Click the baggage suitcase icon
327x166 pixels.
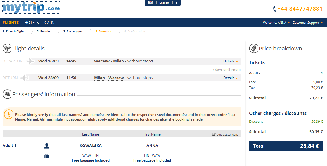[47, 156]
